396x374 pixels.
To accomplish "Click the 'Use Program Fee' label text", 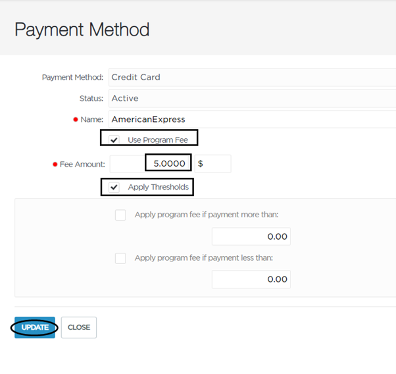I will pyautogui.click(x=158, y=140).
